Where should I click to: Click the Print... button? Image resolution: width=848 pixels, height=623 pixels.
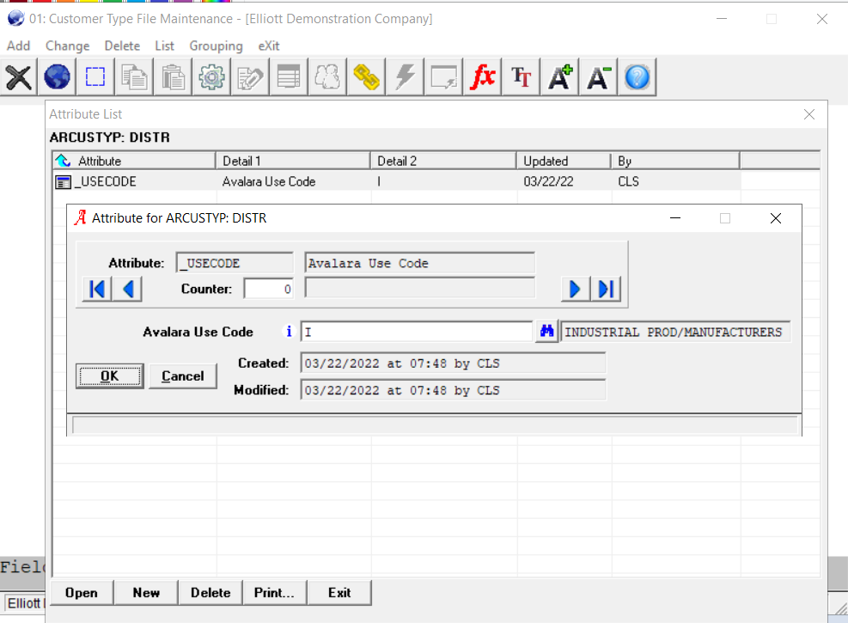pyautogui.click(x=275, y=593)
